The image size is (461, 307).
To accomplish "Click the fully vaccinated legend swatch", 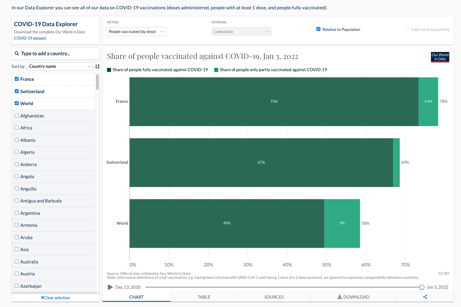I will point(109,70).
